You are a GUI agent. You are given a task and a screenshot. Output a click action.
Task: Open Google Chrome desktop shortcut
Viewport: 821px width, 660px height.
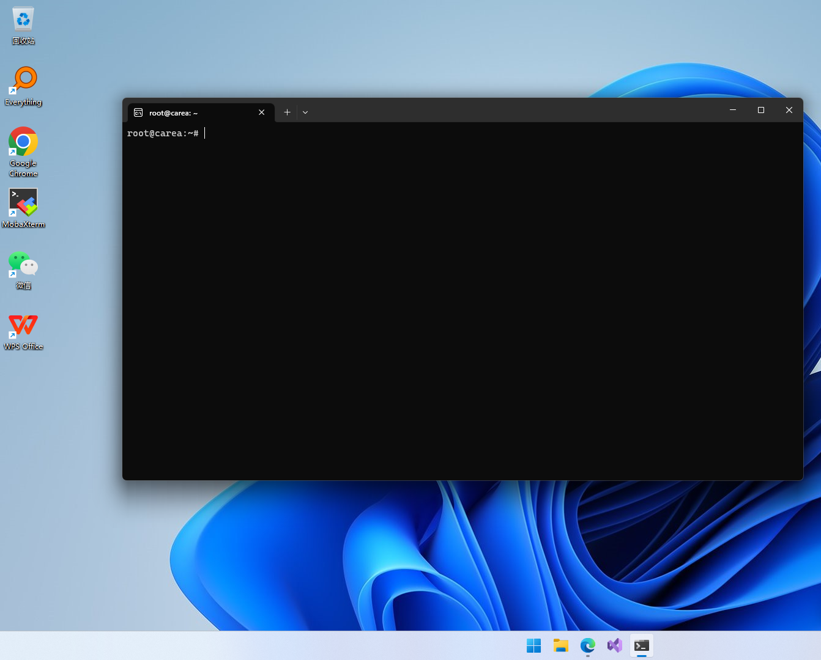[23, 152]
